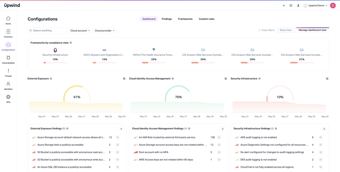This screenshot has height=172, width=340.
Task: Expand the Cloud Identity Access Management chart
Action: click(x=226, y=79)
